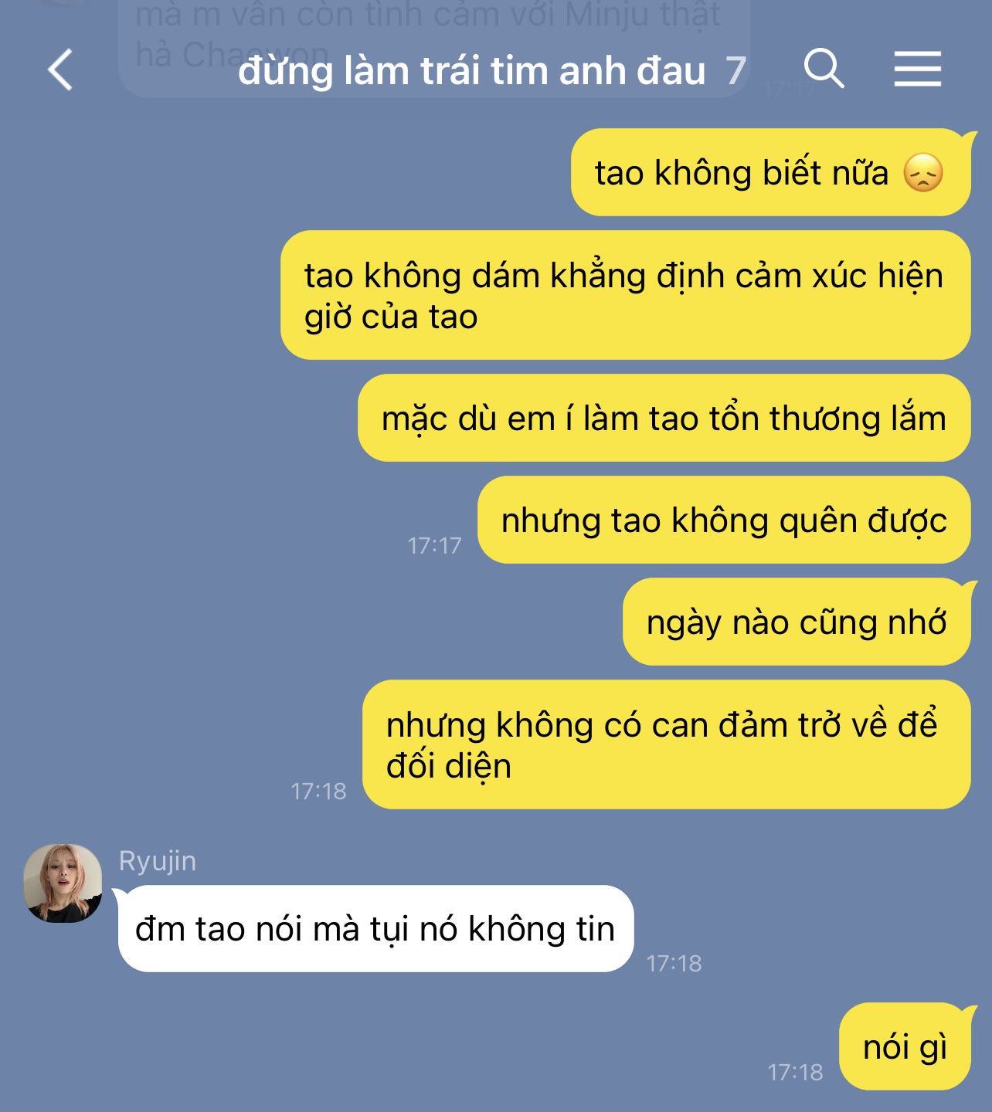Tap 17:18 timestamp beside Ryujin's message

click(x=674, y=963)
